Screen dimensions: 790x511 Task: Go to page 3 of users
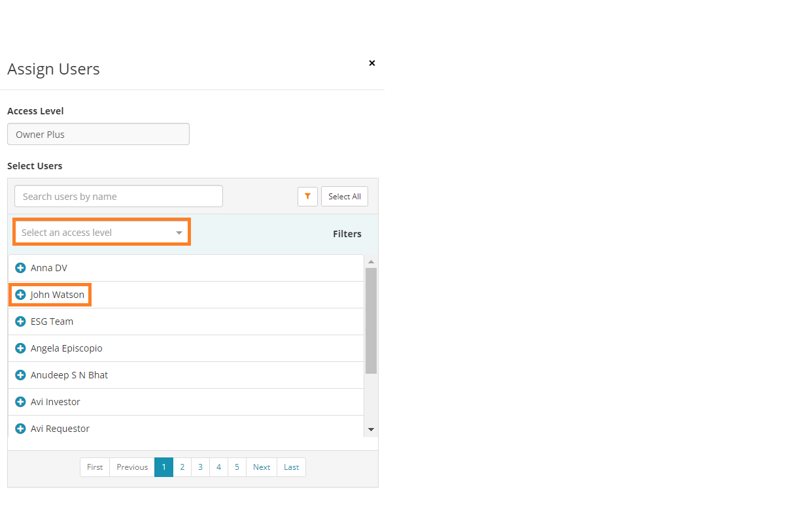coord(200,467)
